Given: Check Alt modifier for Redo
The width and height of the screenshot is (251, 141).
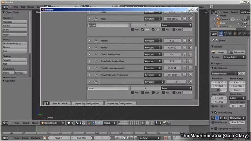Looking at the screenshot, I should (164, 29).
